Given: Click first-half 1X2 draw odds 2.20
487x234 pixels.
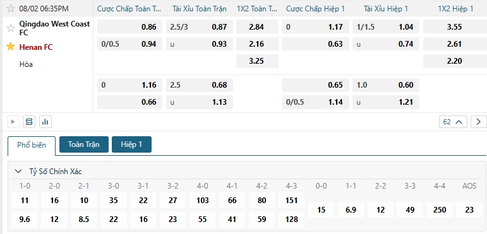Looking at the screenshot, I should 454,61.
